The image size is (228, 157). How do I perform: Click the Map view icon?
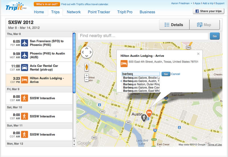[x=200, y=25]
